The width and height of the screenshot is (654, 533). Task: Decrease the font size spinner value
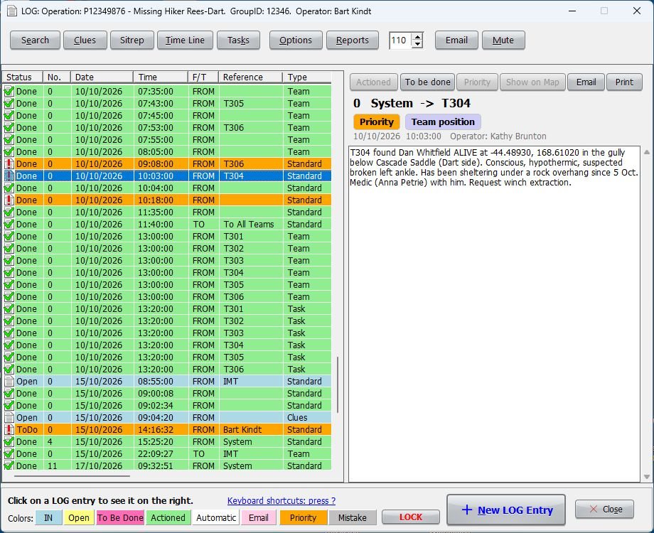417,44
